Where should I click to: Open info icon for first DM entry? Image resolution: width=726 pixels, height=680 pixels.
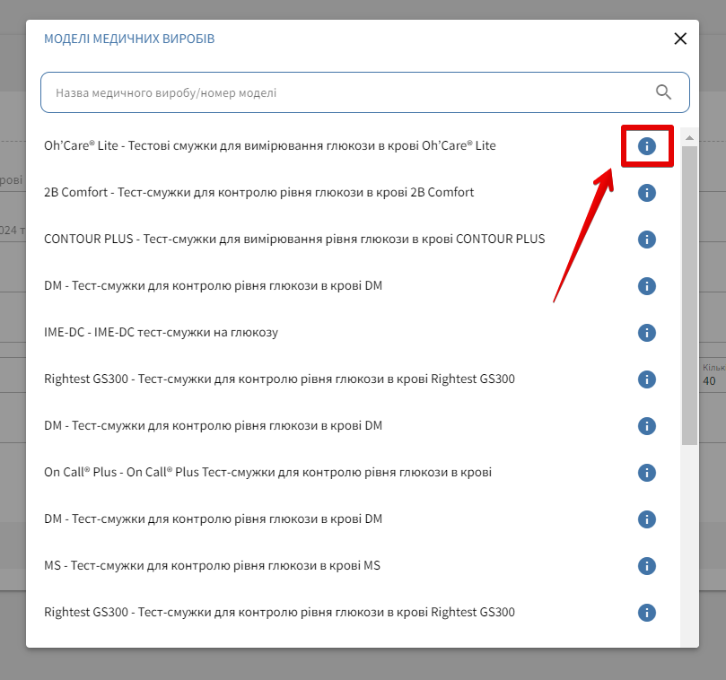point(646,286)
